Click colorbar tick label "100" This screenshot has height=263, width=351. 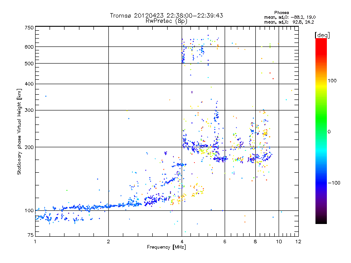tap(332, 81)
